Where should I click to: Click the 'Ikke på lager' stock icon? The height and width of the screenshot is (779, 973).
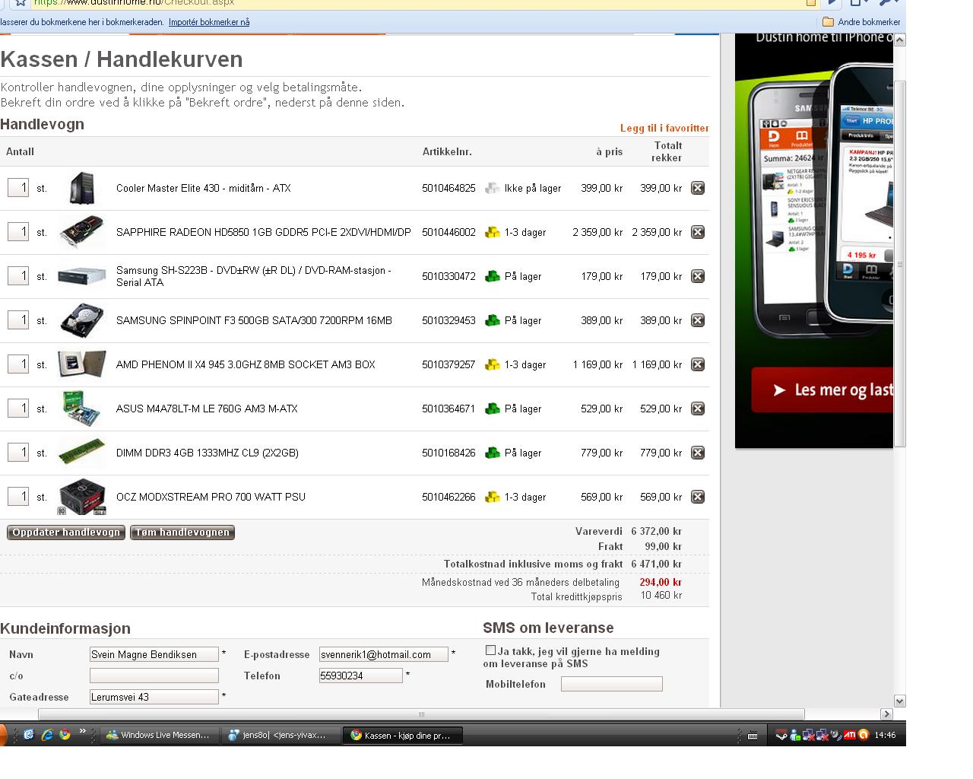click(493, 188)
